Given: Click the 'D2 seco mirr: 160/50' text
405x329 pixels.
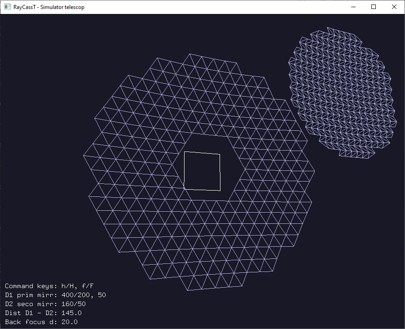Looking at the screenshot, I should (x=45, y=304).
